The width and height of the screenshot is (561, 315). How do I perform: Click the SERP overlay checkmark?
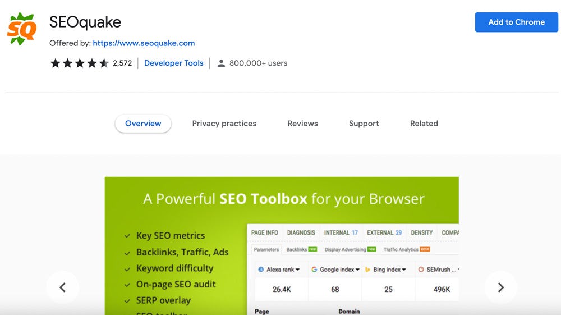tap(127, 301)
